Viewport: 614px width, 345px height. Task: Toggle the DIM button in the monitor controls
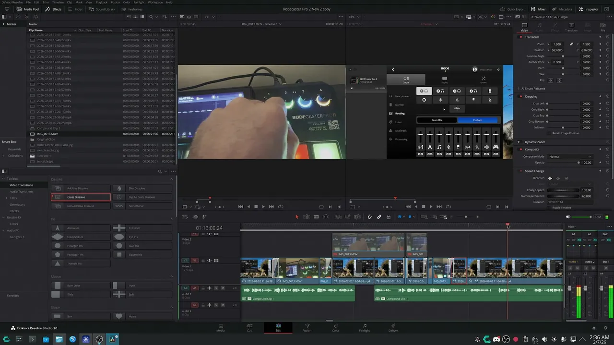click(x=598, y=217)
